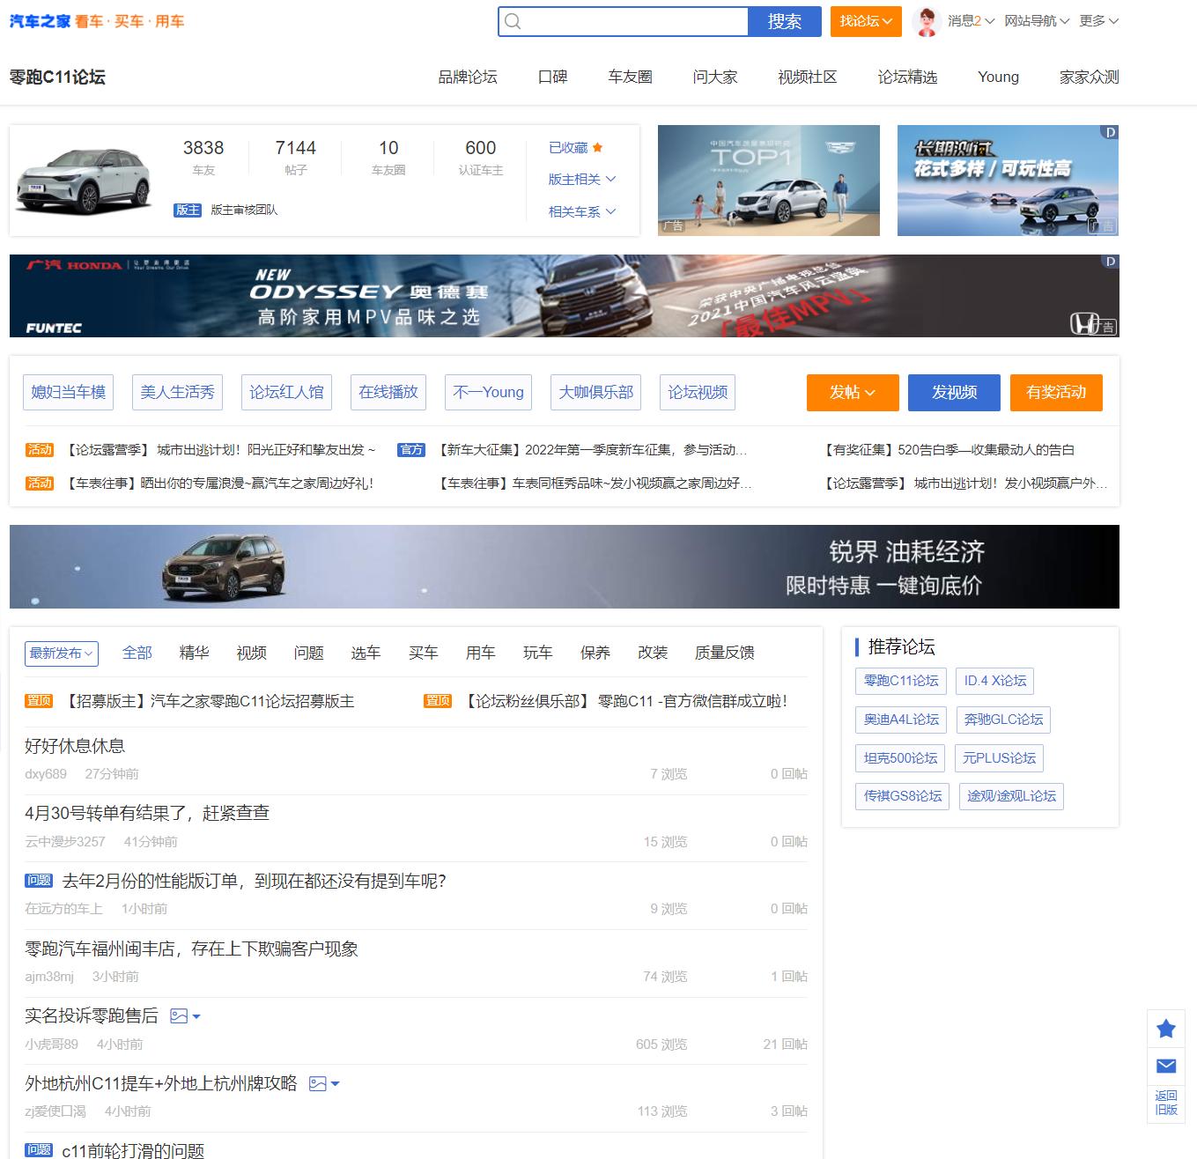This screenshot has height=1159, width=1197.
Task: Switch to the 视频社区 tab
Action: click(807, 78)
